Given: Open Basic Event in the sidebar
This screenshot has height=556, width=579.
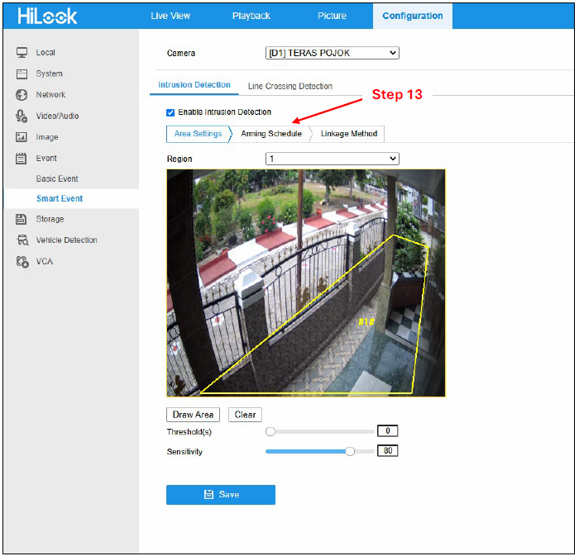Looking at the screenshot, I should coord(57,178).
